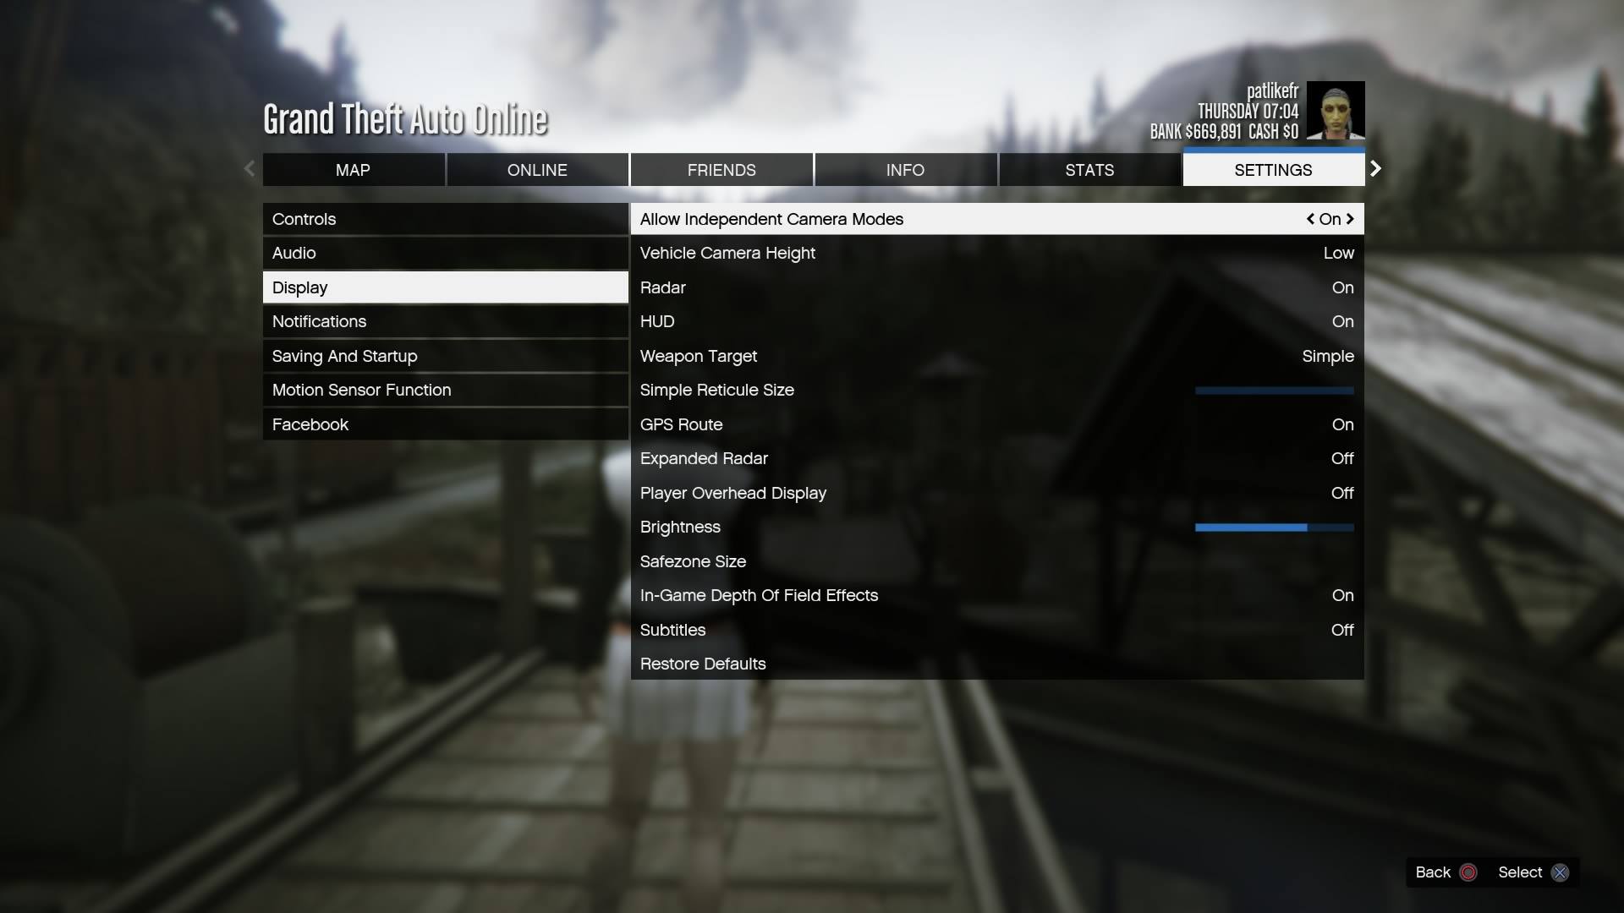This screenshot has width=1624, height=913.
Task: Expand Weapon Target setting options
Action: pos(1327,356)
